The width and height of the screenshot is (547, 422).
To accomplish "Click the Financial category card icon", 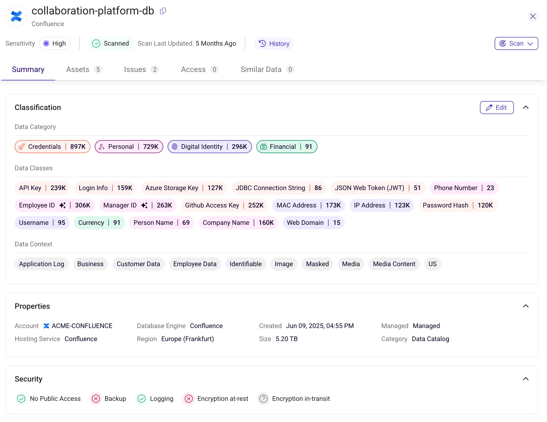I will pyautogui.click(x=263, y=147).
